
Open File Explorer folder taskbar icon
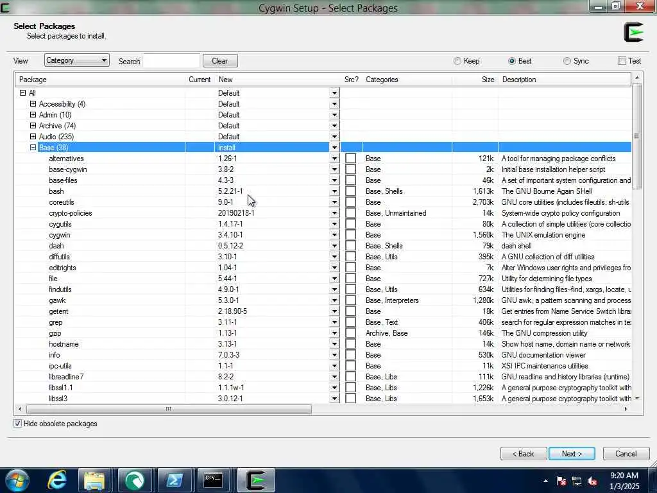[94, 480]
